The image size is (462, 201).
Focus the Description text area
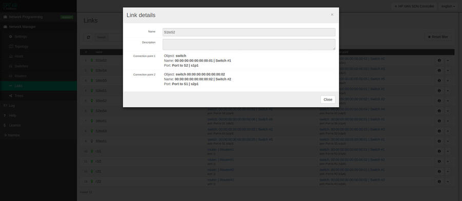coord(248,45)
